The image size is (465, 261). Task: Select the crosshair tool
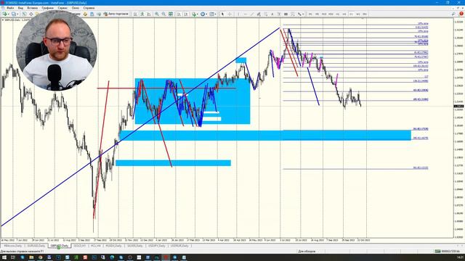(x=230, y=14)
